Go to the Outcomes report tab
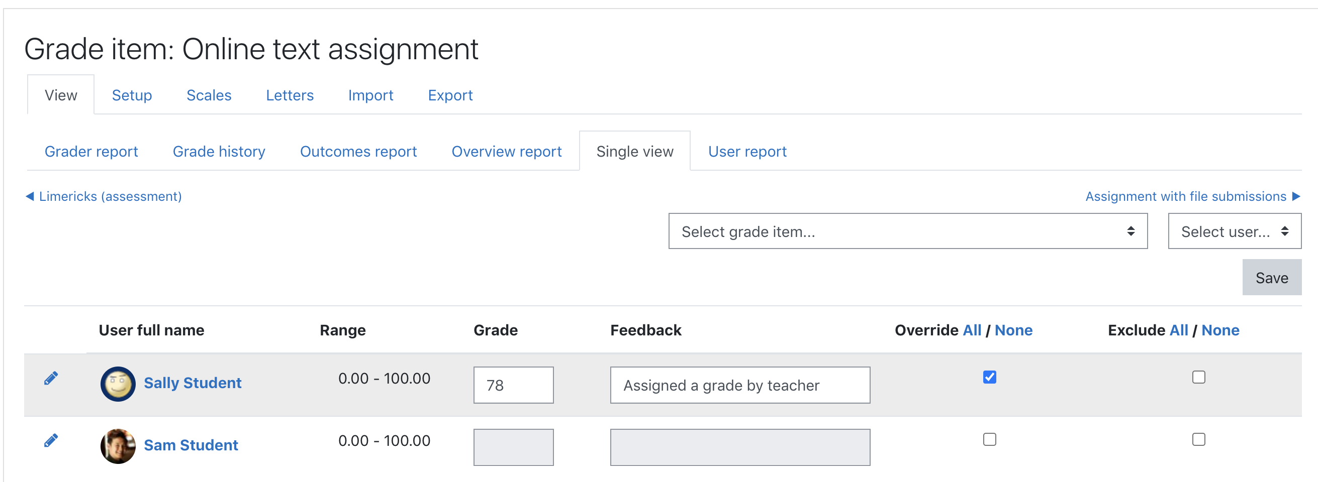1318x482 pixels. tap(358, 151)
